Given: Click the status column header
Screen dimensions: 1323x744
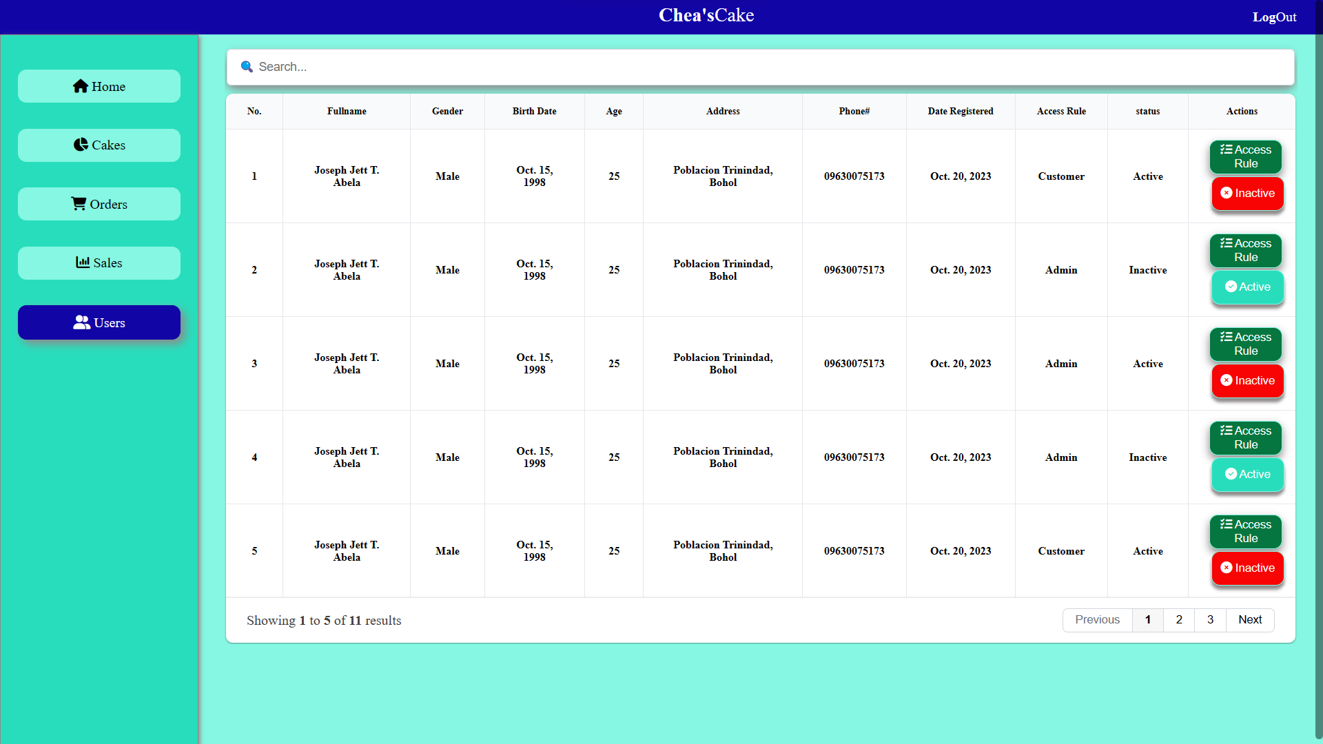Looking at the screenshot, I should (x=1148, y=111).
